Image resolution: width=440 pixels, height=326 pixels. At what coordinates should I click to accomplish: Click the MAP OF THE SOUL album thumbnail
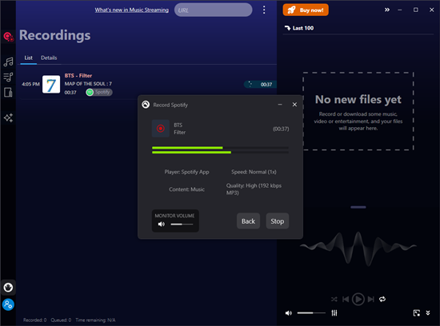(51, 84)
